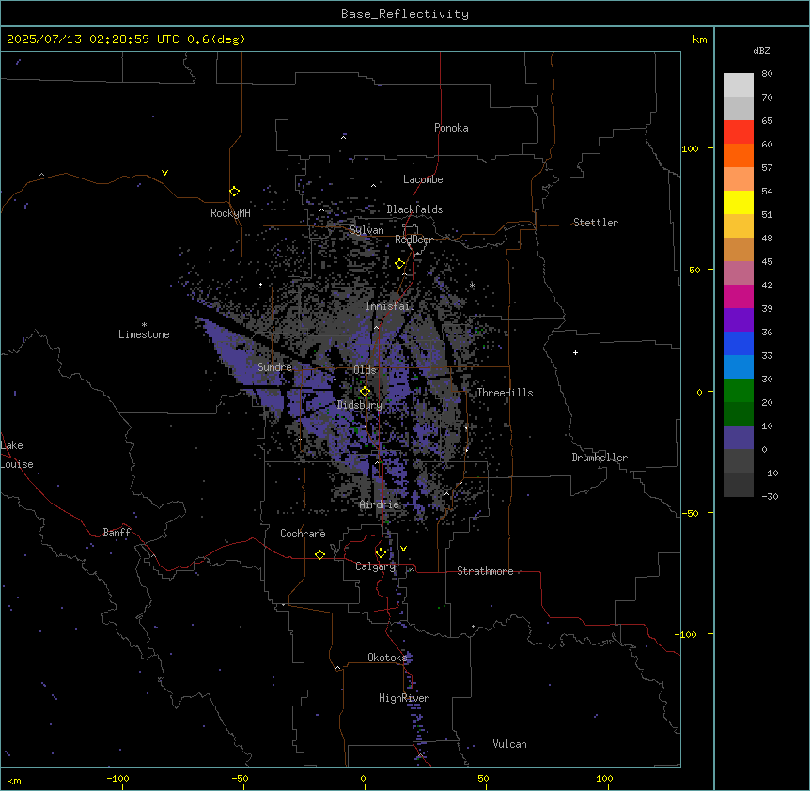Click the Strathmore label
This screenshot has height=791, width=810.
[485, 571]
